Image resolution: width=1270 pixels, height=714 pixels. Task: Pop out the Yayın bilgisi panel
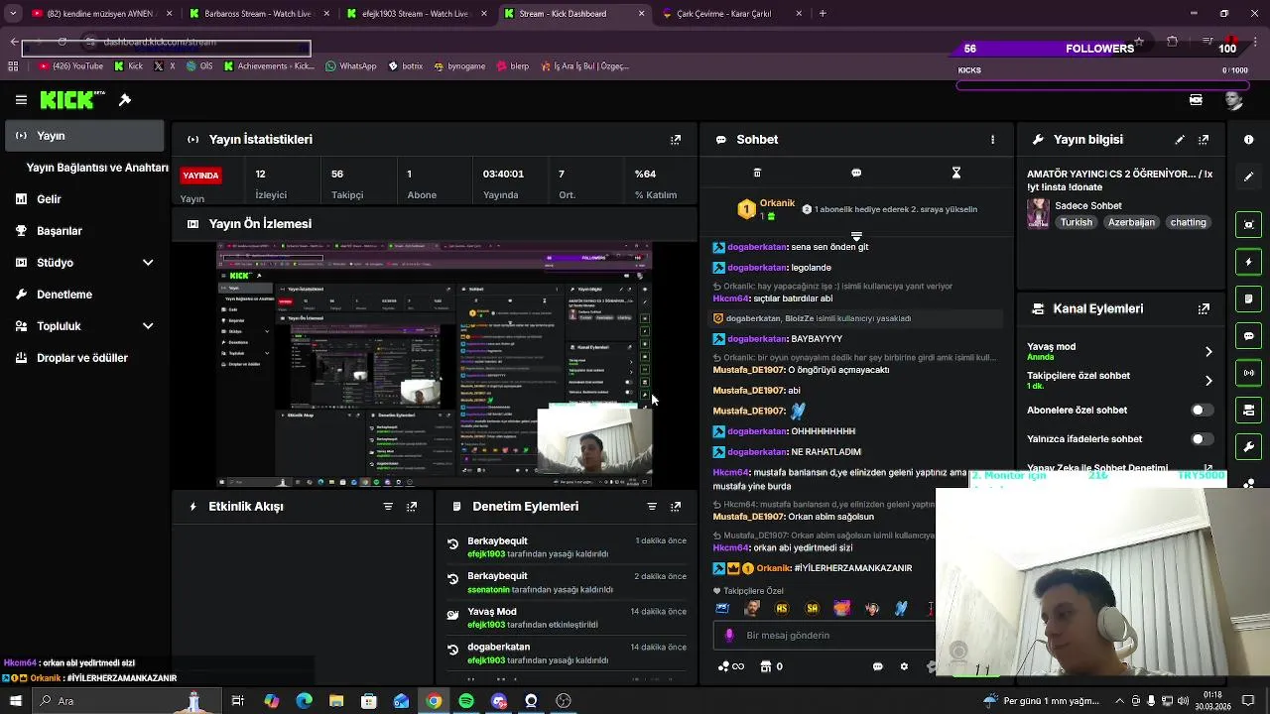1204,140
